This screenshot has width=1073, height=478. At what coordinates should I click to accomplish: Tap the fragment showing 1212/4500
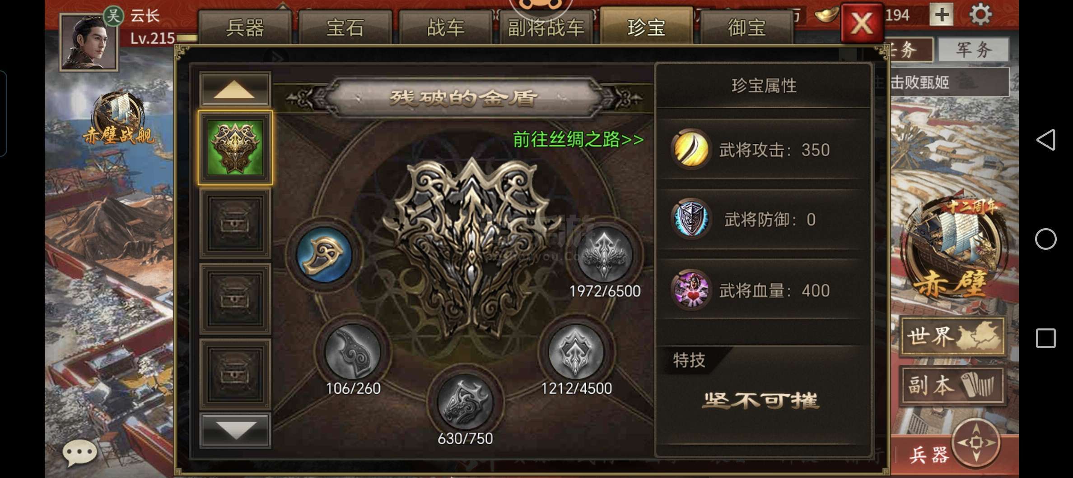[x=576, y=352]
